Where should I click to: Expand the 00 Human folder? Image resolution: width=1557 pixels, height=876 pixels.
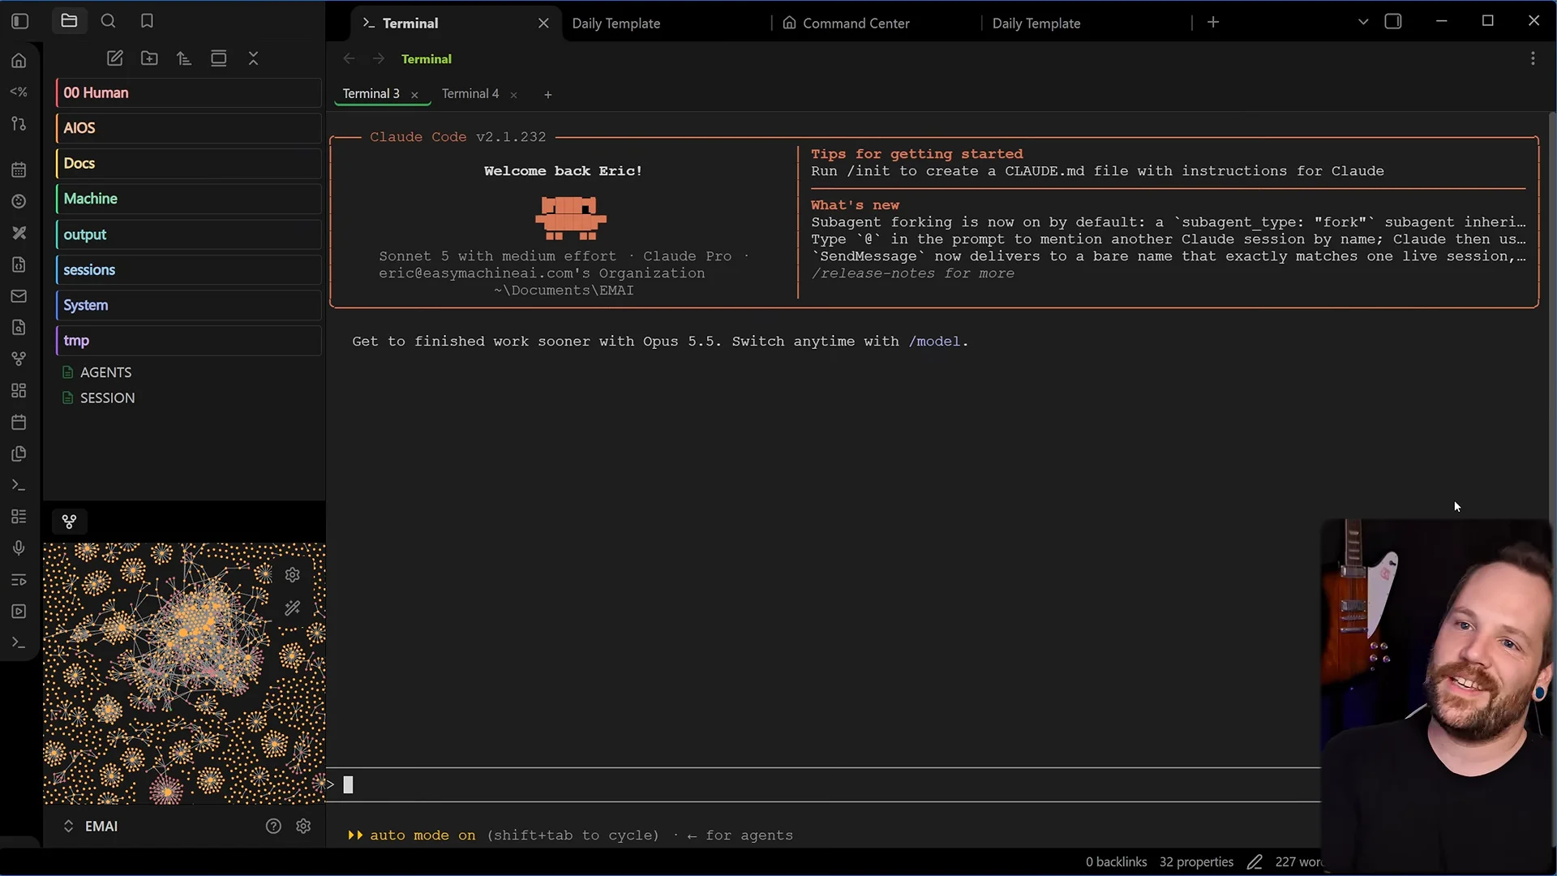pos(188,92)
